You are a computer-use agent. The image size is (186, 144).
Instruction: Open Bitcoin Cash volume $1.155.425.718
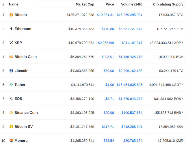tap(131, 57)
